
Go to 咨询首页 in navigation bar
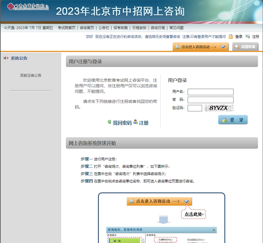pos(87,28)
